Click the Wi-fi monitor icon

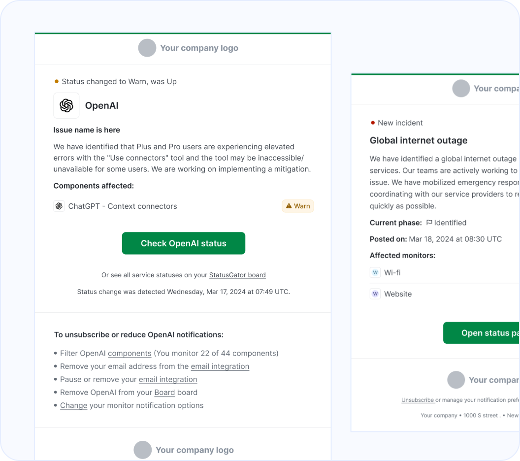(x=375, y=272)
